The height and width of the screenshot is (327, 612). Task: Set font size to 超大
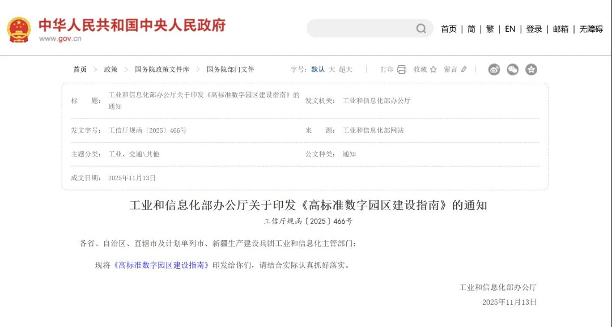(346, 70)
